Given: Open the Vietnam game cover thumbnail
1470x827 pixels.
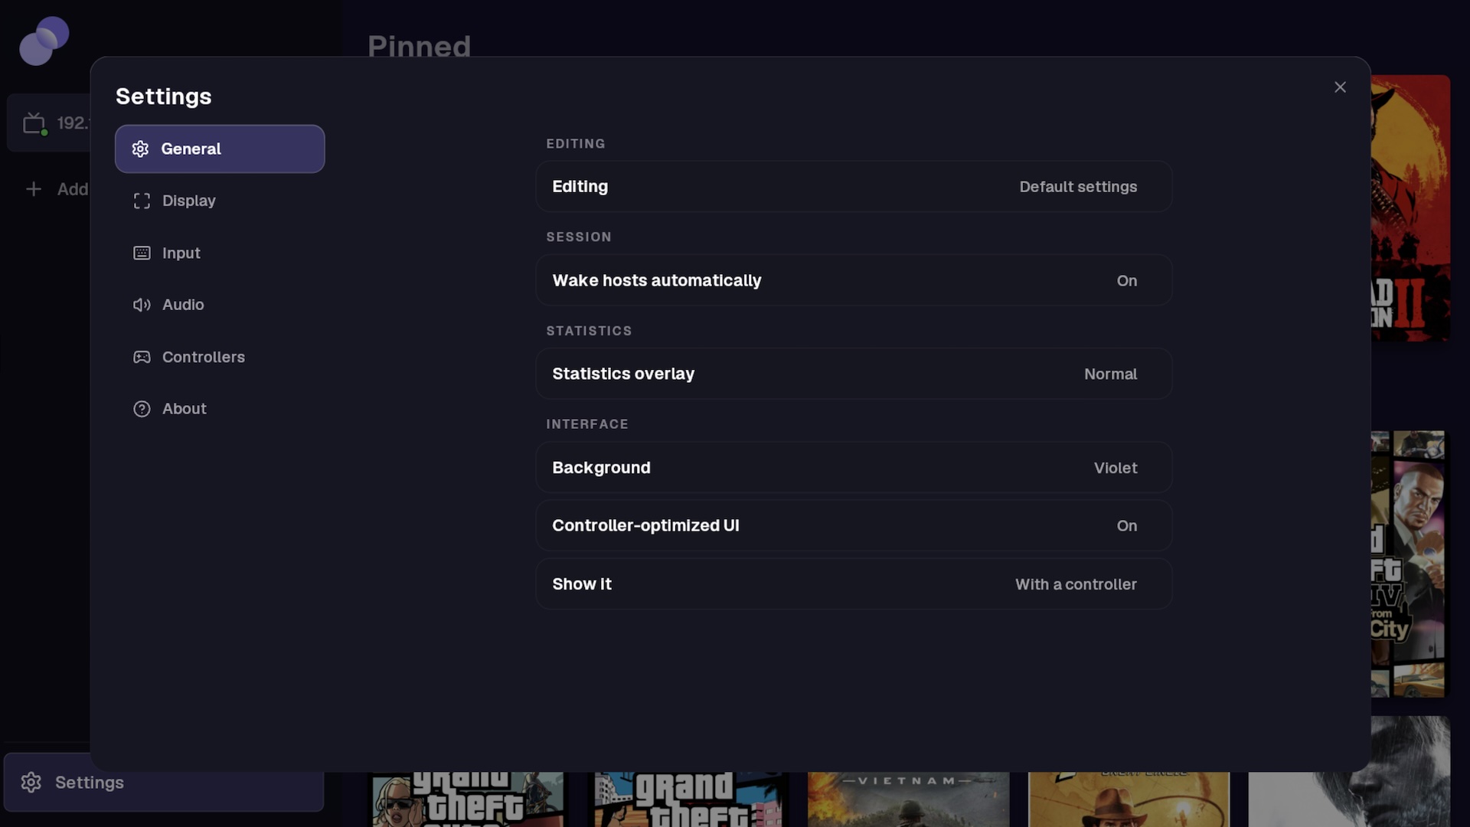Looking at the screenshot, I should [x=908, y=799].
